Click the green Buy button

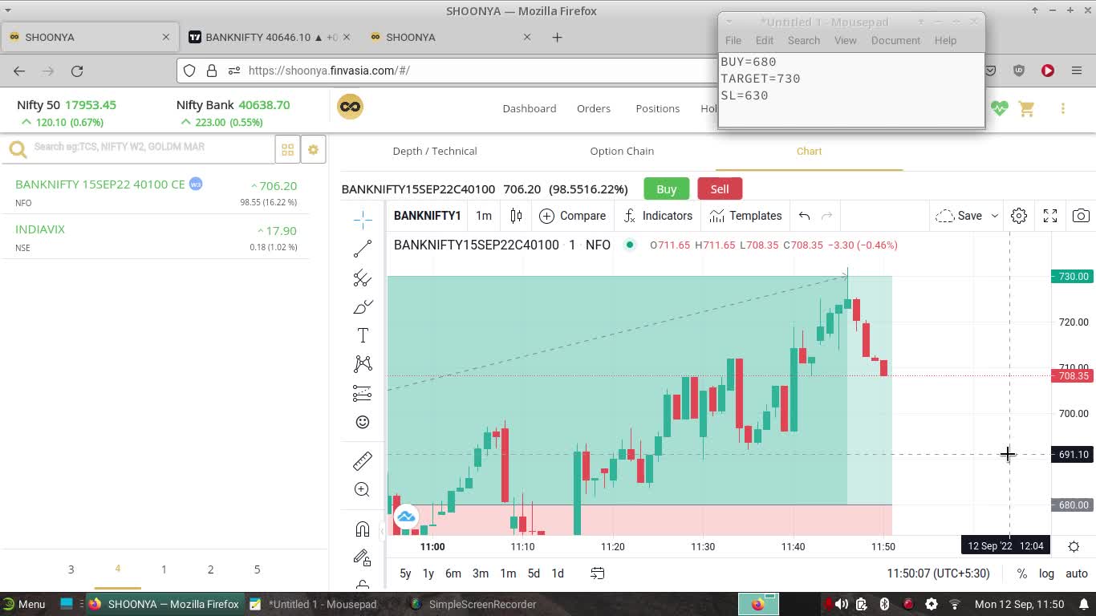click(667, 189)
